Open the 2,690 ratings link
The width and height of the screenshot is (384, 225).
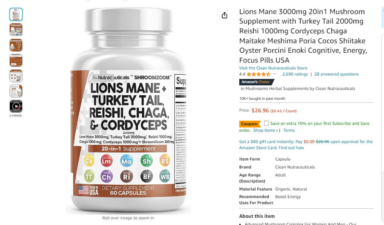coord(295,74)
